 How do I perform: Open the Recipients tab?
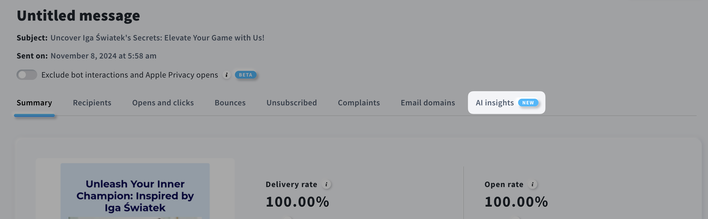coord(92,103)
